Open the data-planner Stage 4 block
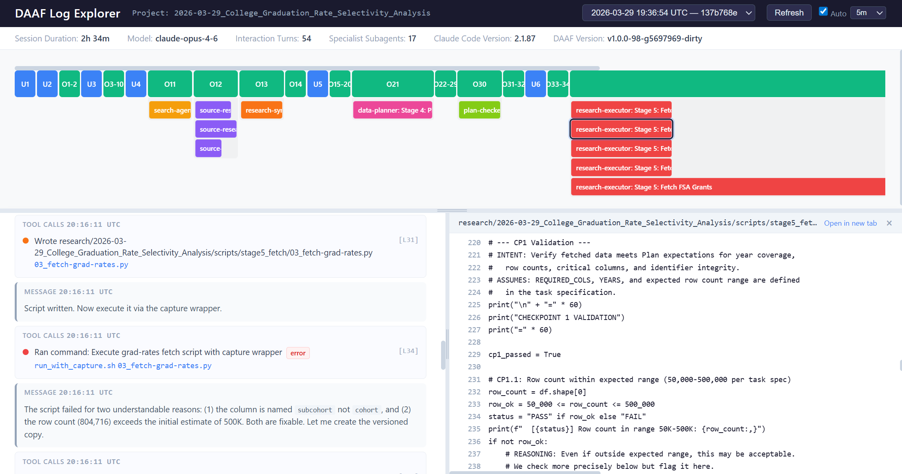Screen dimensions: 902x474 click(x=393, y=110)
